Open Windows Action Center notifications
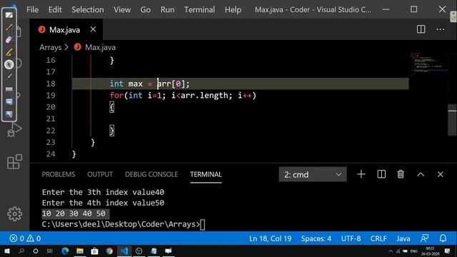The image size is (457, 257). coord(447,251)
